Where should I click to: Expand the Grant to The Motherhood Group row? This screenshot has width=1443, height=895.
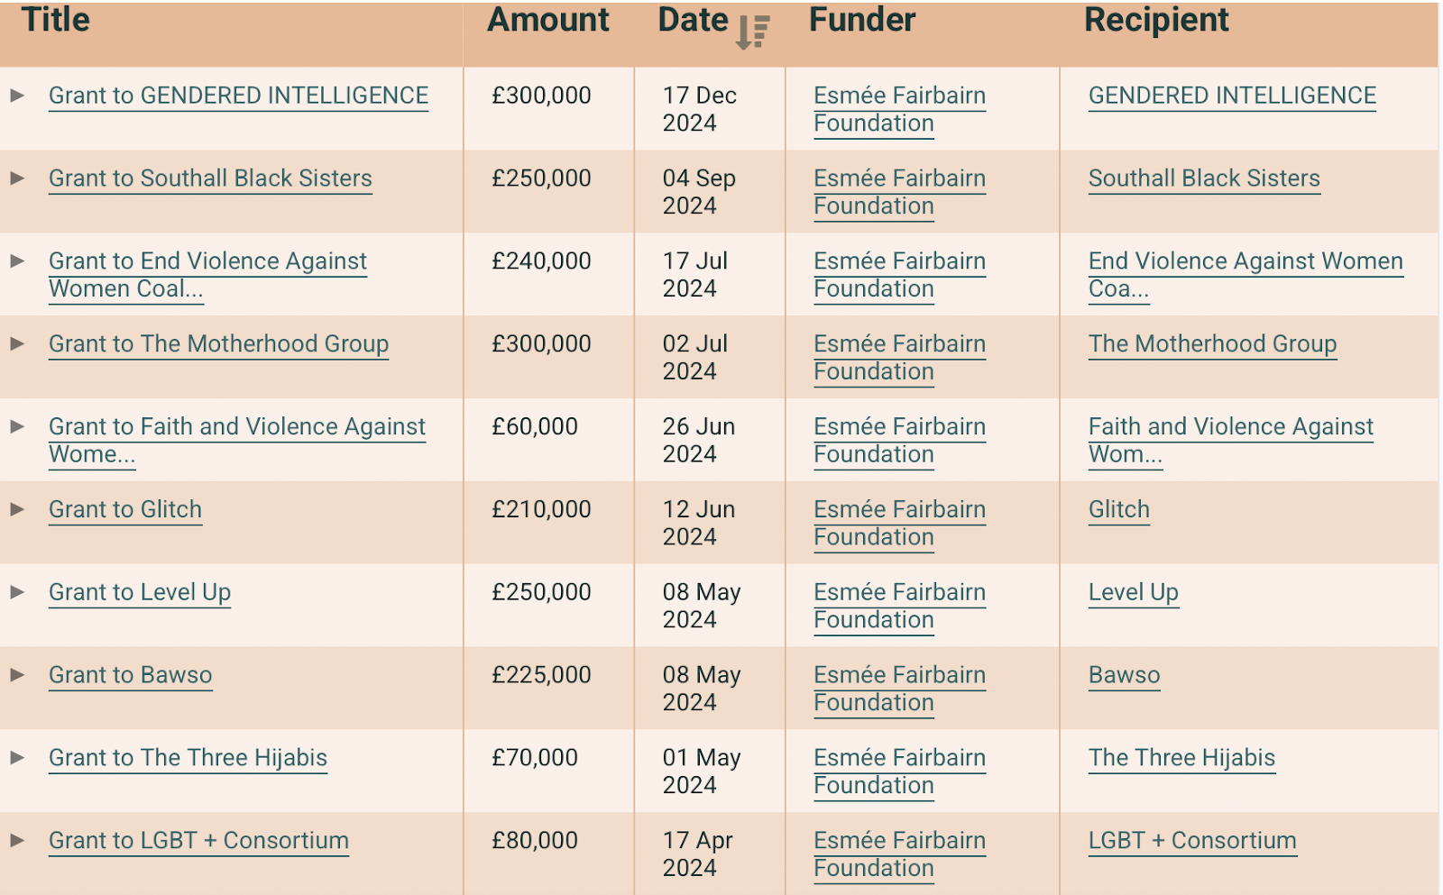point(17,344)
